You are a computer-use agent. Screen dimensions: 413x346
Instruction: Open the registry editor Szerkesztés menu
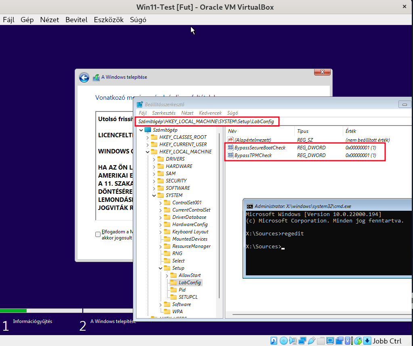(x=164, y=113)
